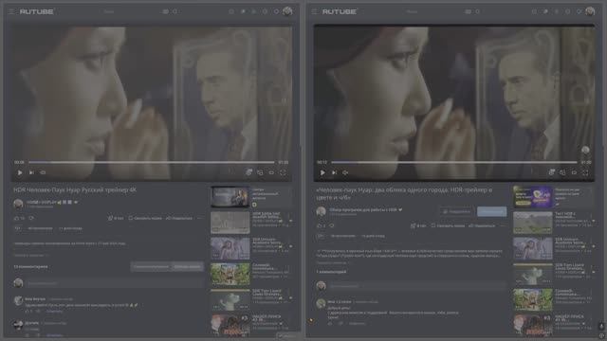This screenshot has height=341, width=607.
Task: Select the first comment sorting tab in the left window
Action: 151,266
